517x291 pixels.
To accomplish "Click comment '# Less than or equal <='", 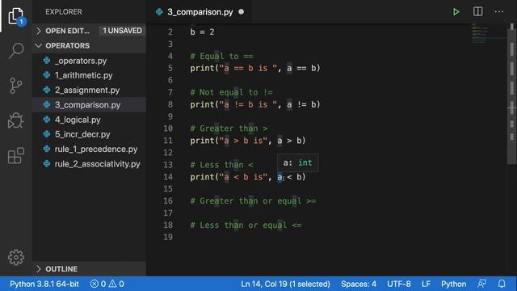I will click(246, 225).
